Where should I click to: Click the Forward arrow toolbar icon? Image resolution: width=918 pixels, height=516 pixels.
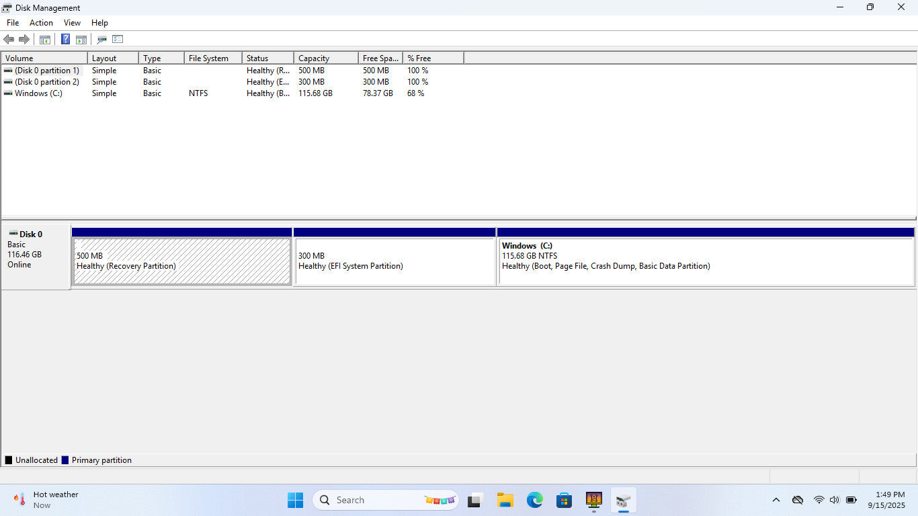(x=24, y=40)
